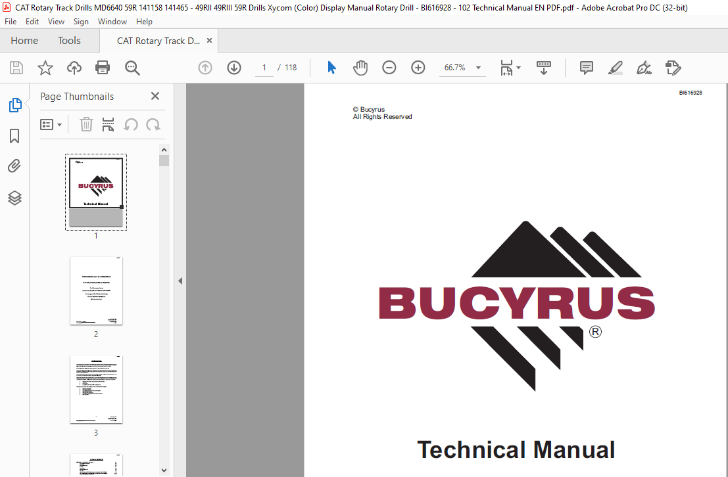This screenshot has height=477, width=728.
Task: Open the Window menu
Action: tap(112, 21)
